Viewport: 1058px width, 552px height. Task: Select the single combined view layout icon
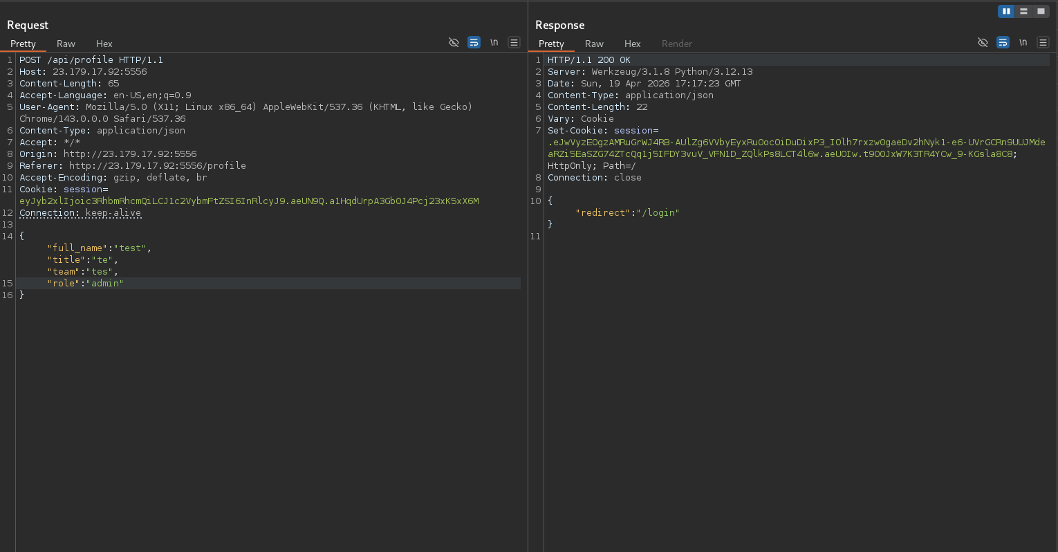click(x=1041, y=11)
